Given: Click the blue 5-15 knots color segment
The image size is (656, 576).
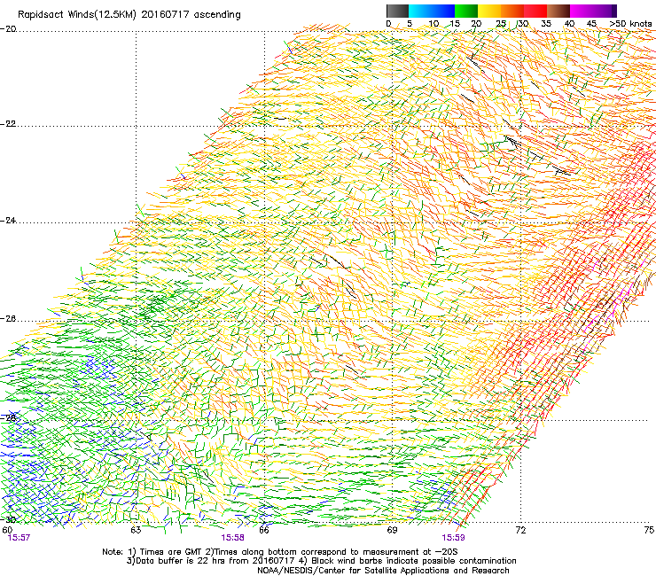Looking at the screenshot, I should click(x=432, y=11).
